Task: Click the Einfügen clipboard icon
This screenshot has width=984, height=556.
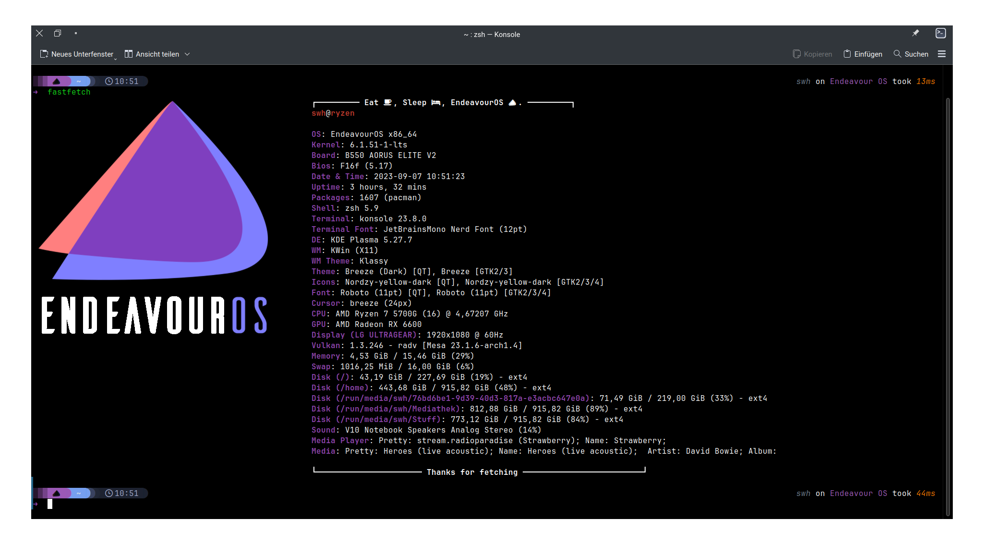Action: point(847,54)
